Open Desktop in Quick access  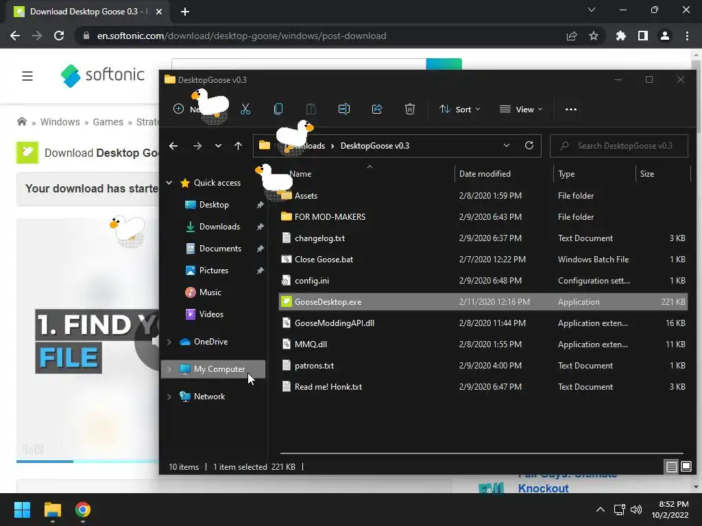[214, 204]
